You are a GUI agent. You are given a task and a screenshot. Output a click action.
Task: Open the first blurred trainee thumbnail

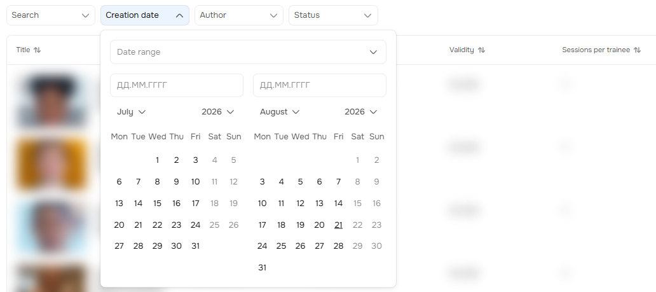click(x=51, y=101)
